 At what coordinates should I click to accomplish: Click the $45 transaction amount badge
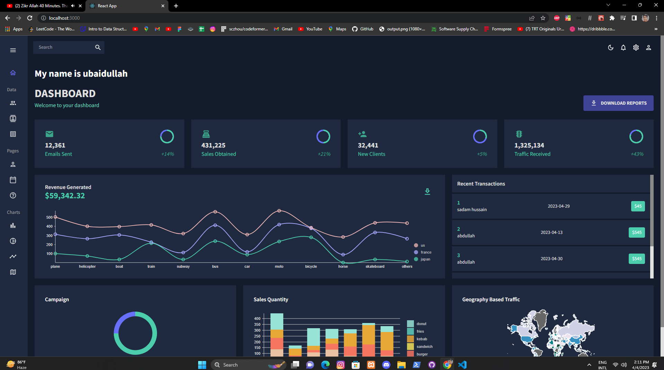pyautogui.click(x=638, y=206)
